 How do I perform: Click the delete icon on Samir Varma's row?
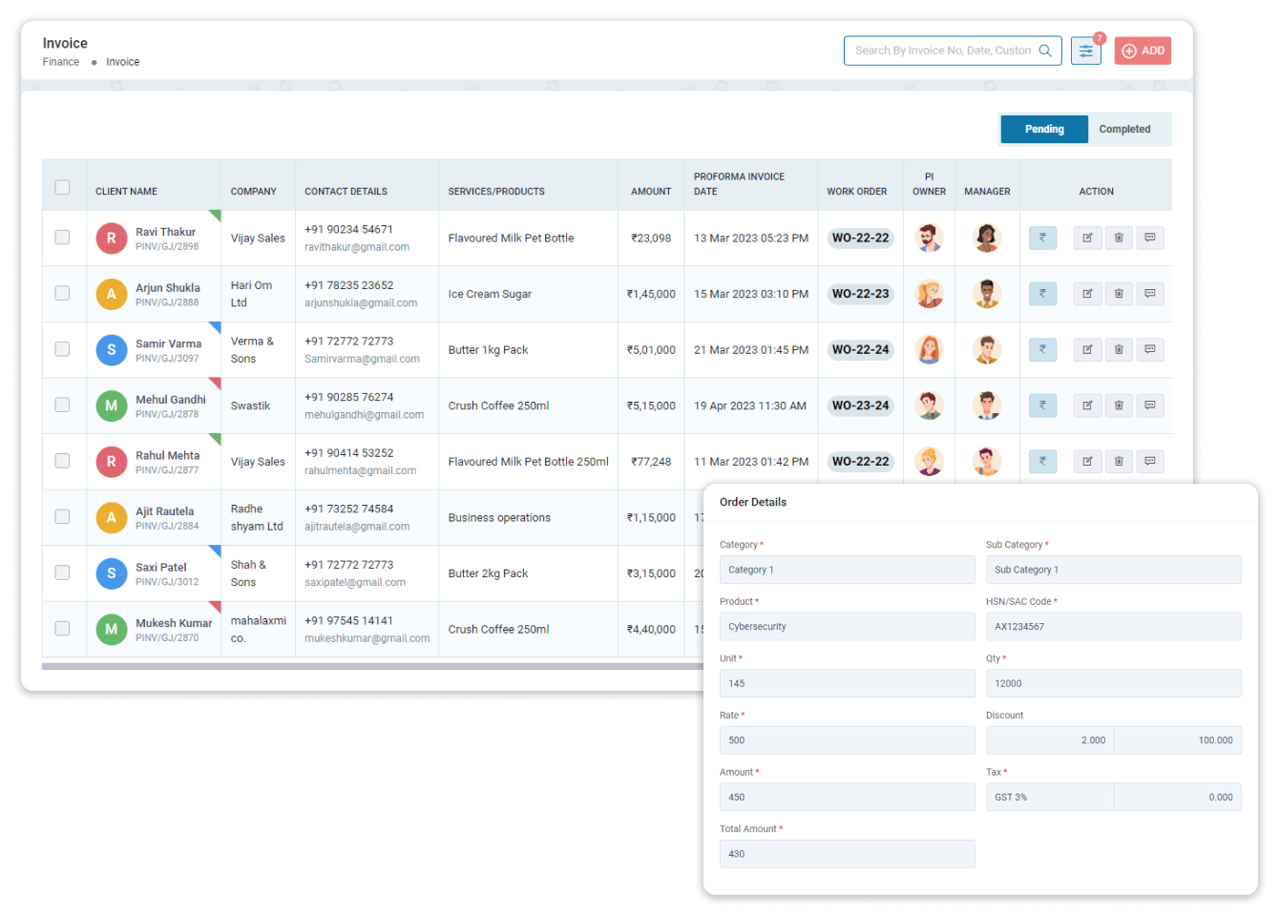click(x=1119, y=349)
